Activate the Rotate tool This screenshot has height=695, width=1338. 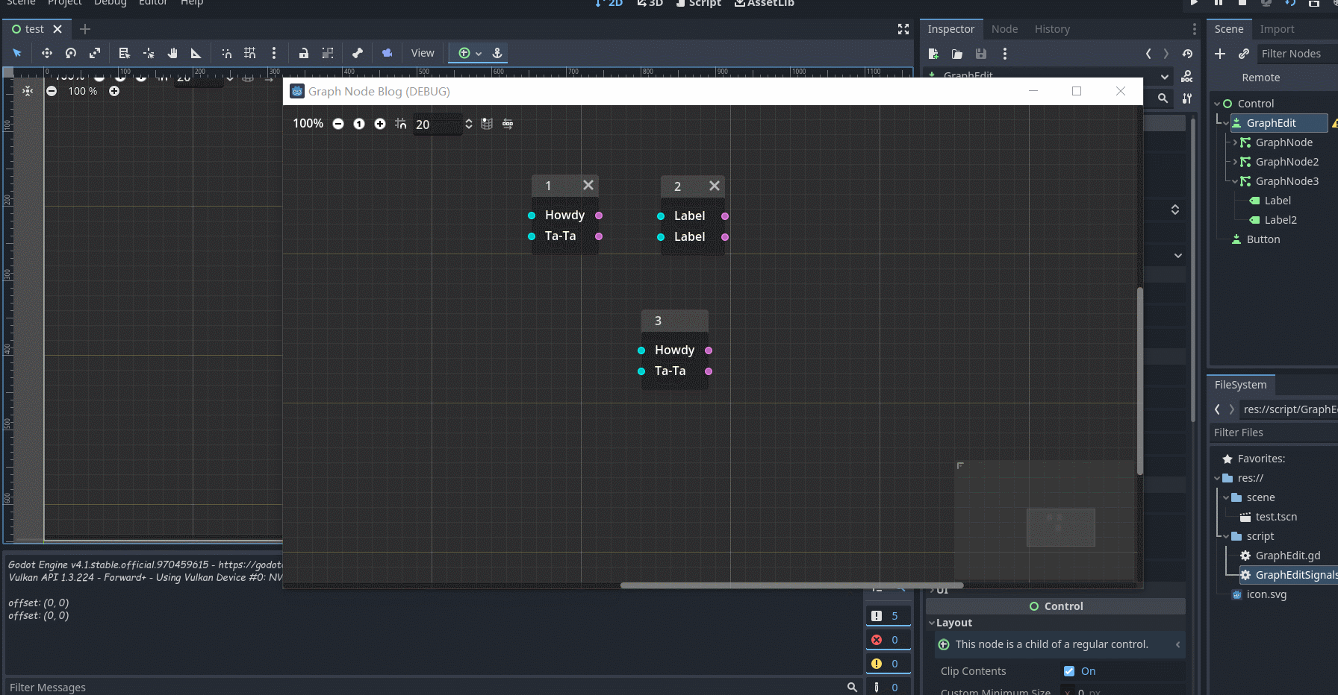pos(70,53)
